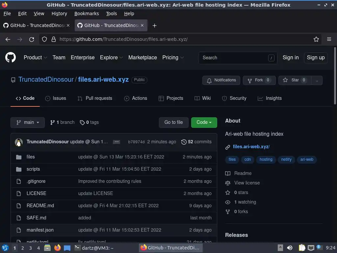
Task: Open the Firefox hamburger menu
Action: point(329,39)
